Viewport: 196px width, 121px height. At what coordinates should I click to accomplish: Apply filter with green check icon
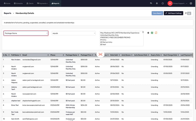point(152,33)
